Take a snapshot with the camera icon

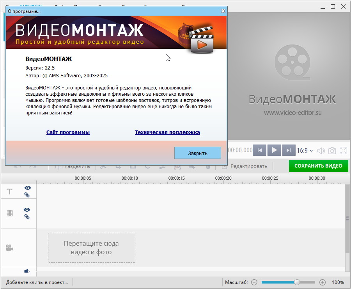[332, 151]
